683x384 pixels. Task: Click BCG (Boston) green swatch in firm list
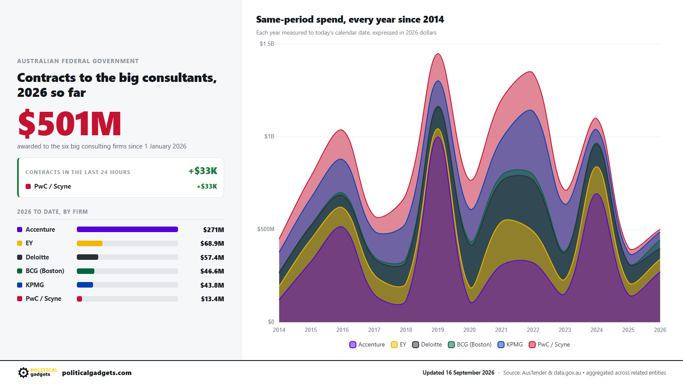tap(20, 271)
